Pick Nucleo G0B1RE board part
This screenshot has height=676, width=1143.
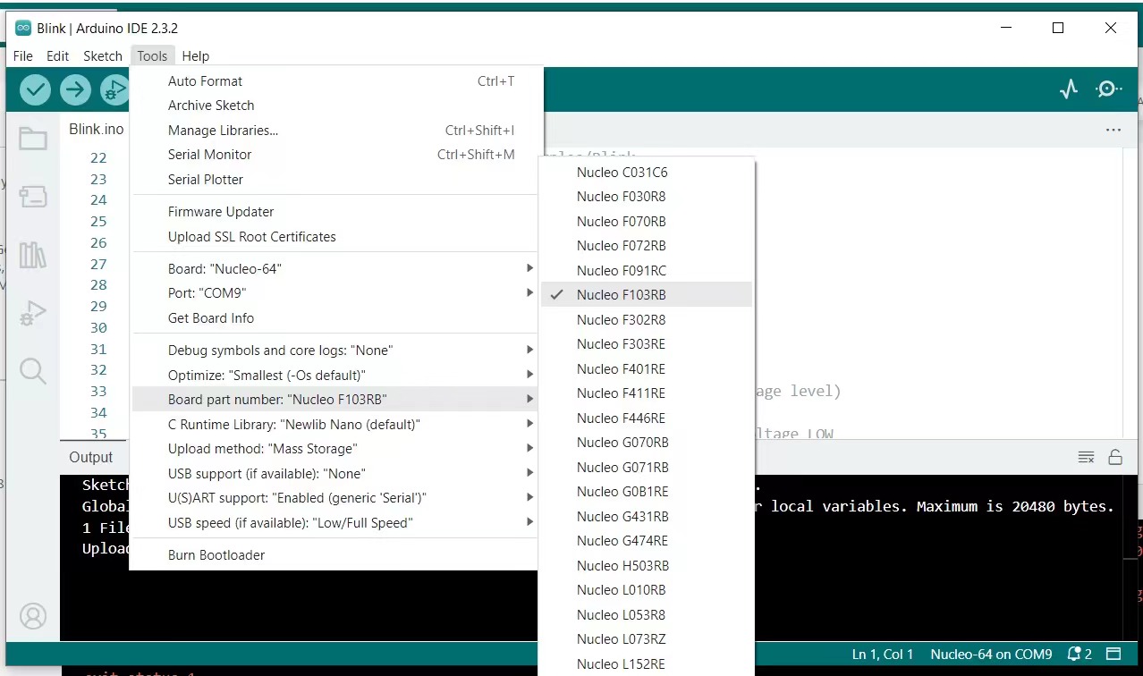(647, 492)
